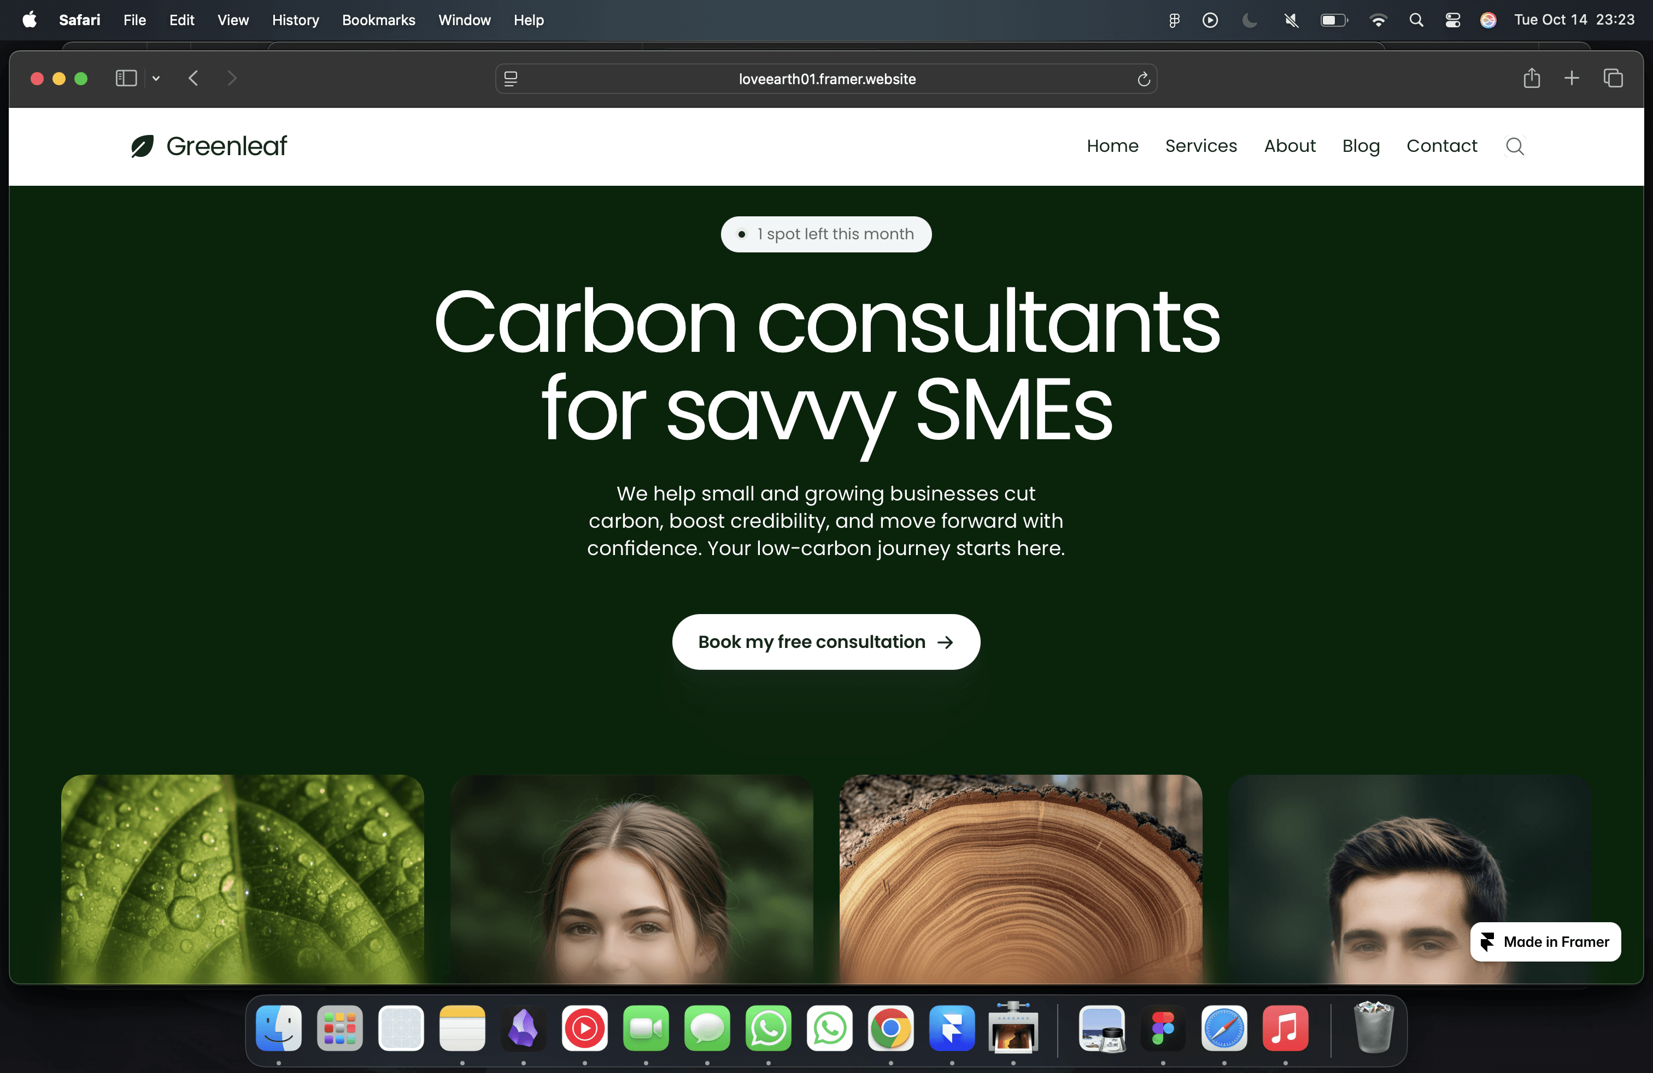The width and height of the screenshot is (1653, 1073).
Task: Click the tree-ring wood photo thumbnail
Action: click(1020, 878)
